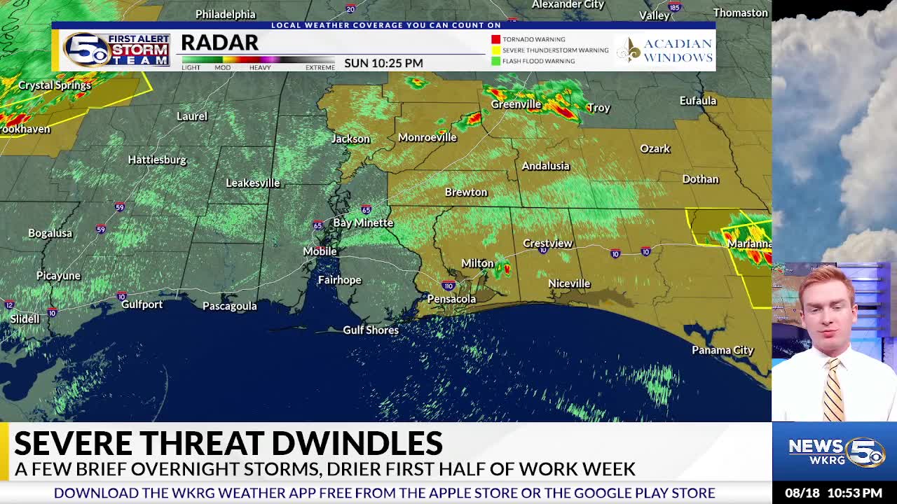Click the Eufaula city label
The height and width of the screenshot is (504, 897).
698,101
